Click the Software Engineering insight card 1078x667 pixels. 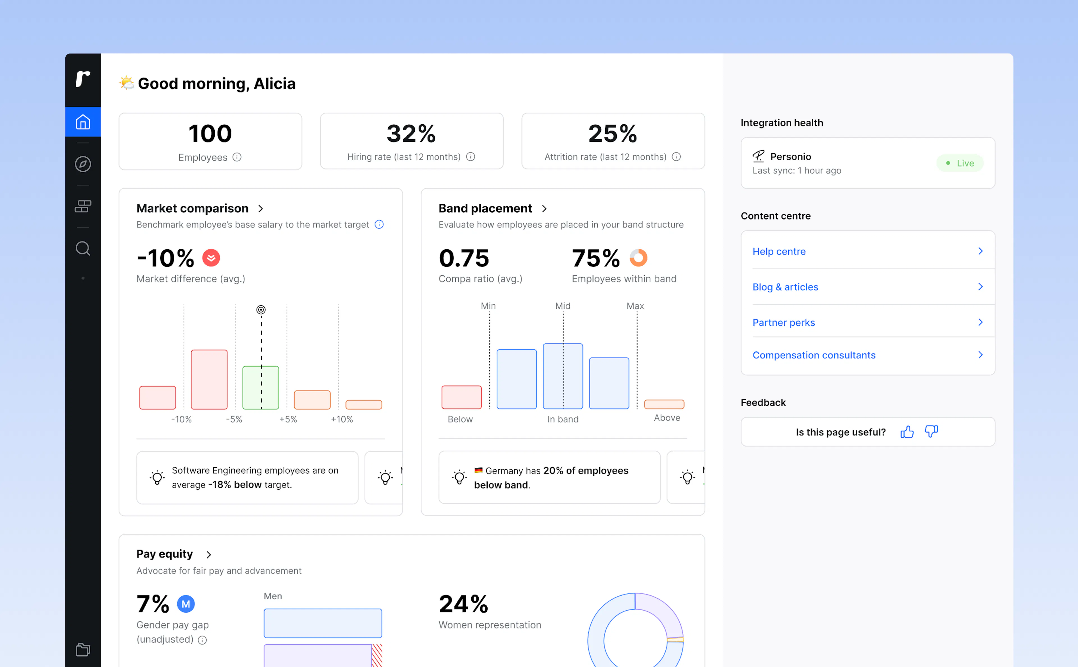coord(247,477)
